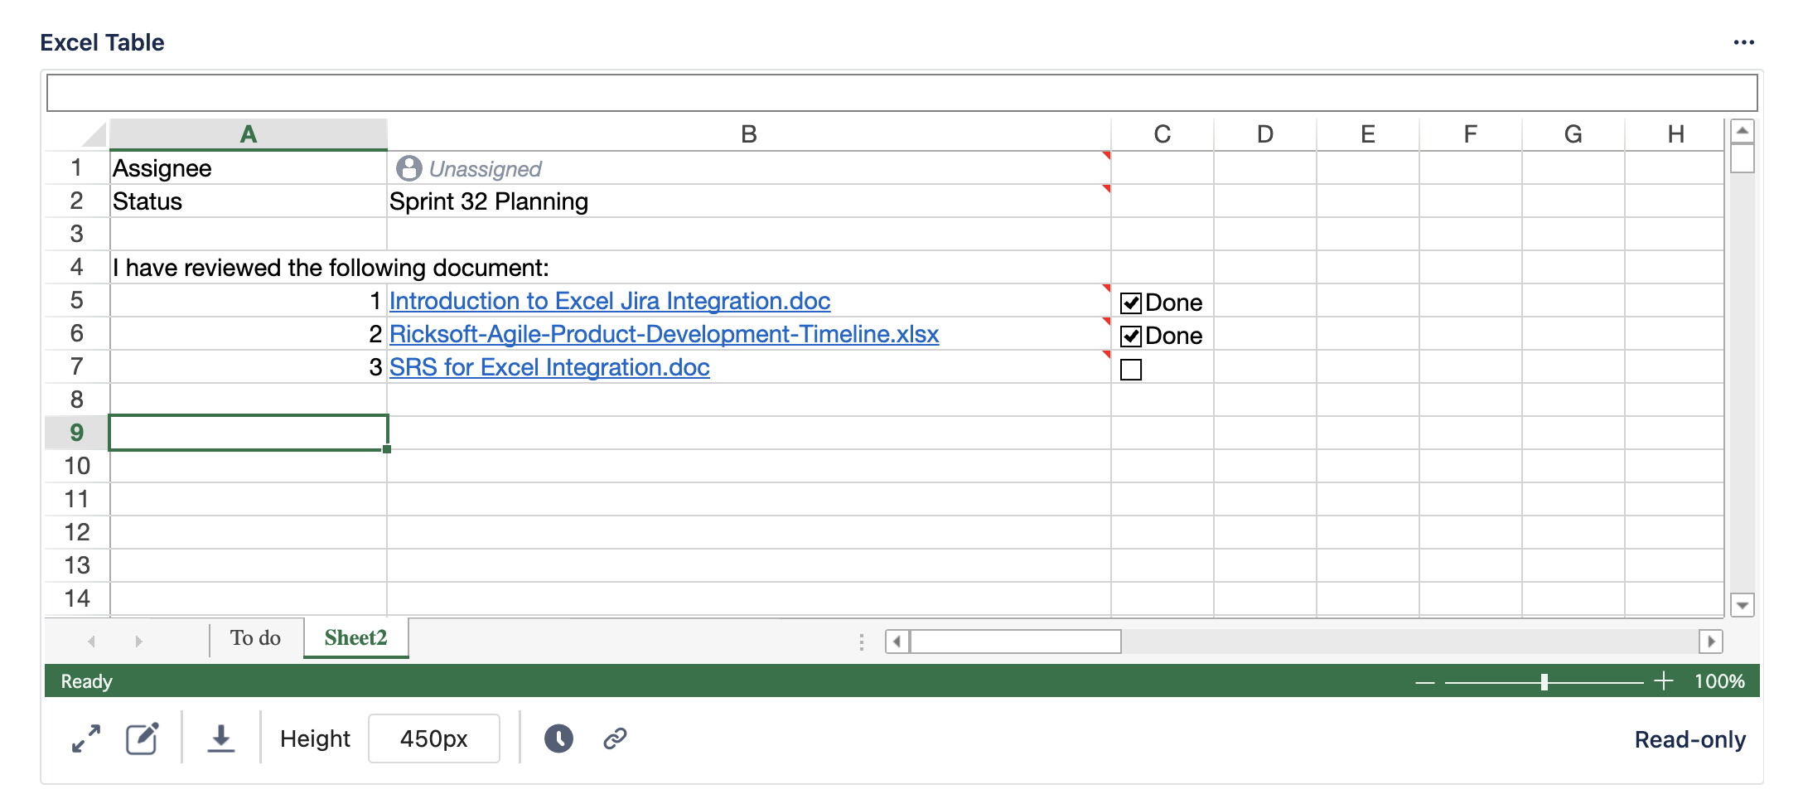Click the copy link chain icon
Screen dimensions: 1803x799
click(x=615, y=738)
